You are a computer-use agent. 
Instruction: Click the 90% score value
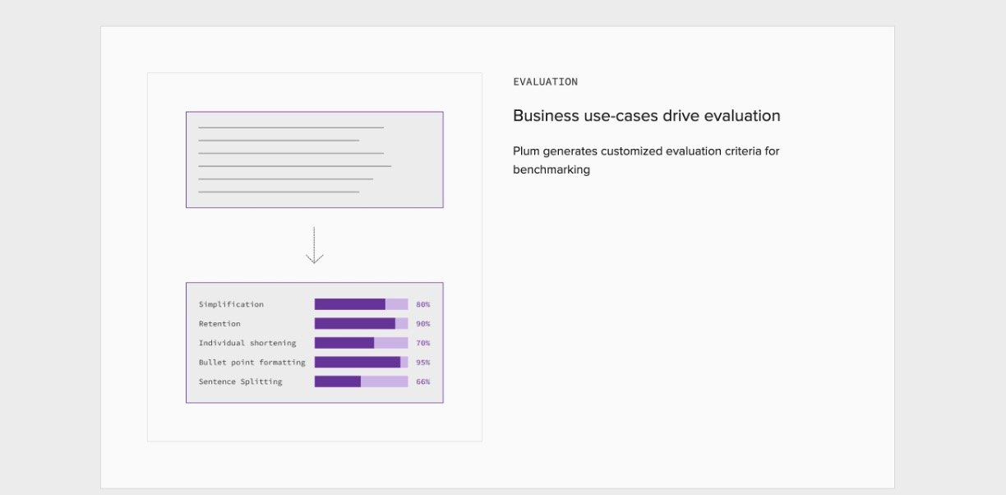coord(422,324)
